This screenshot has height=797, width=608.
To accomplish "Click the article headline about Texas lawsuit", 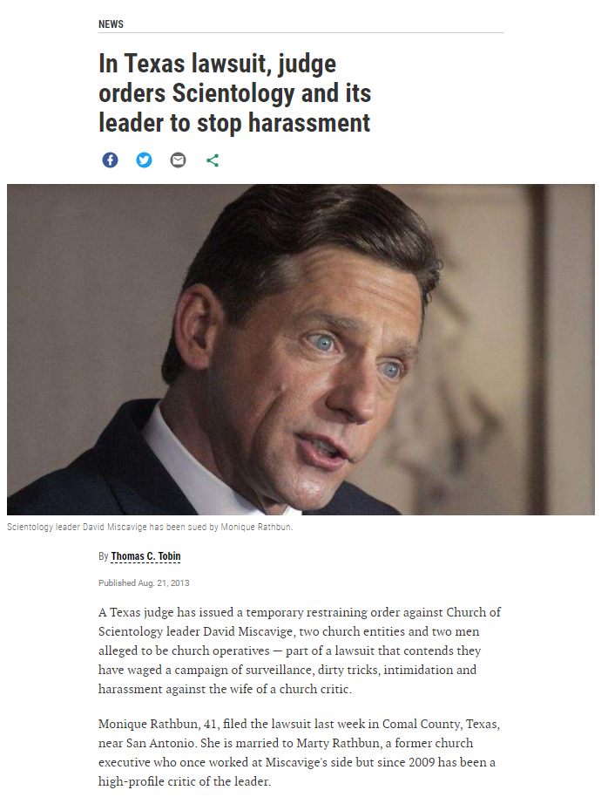I will [234, 93].
